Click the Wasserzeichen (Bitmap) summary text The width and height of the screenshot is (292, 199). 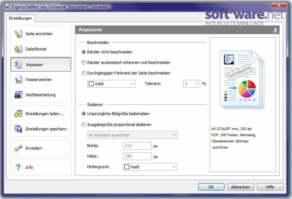(230, 141)
